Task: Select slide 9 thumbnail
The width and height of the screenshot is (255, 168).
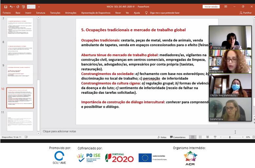Action: [x=20, y=74]
